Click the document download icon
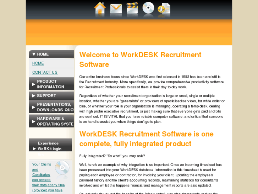 pos(164,9)
